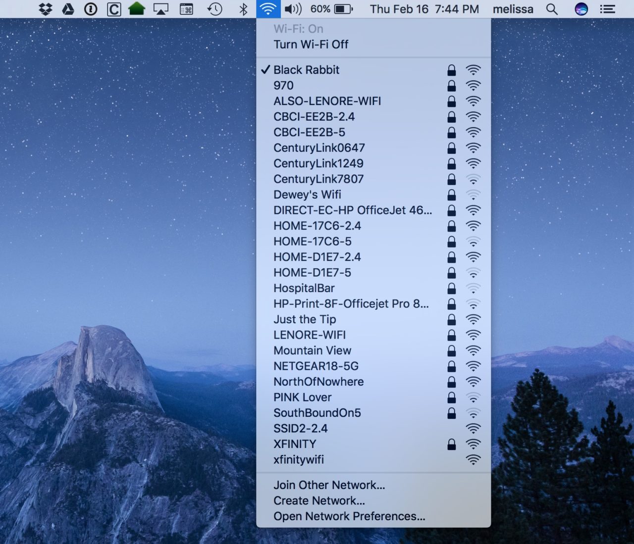Choose the CBCI-EE2B-2.4 network
The width and height of the screenshot is (634, 544).
373,117
